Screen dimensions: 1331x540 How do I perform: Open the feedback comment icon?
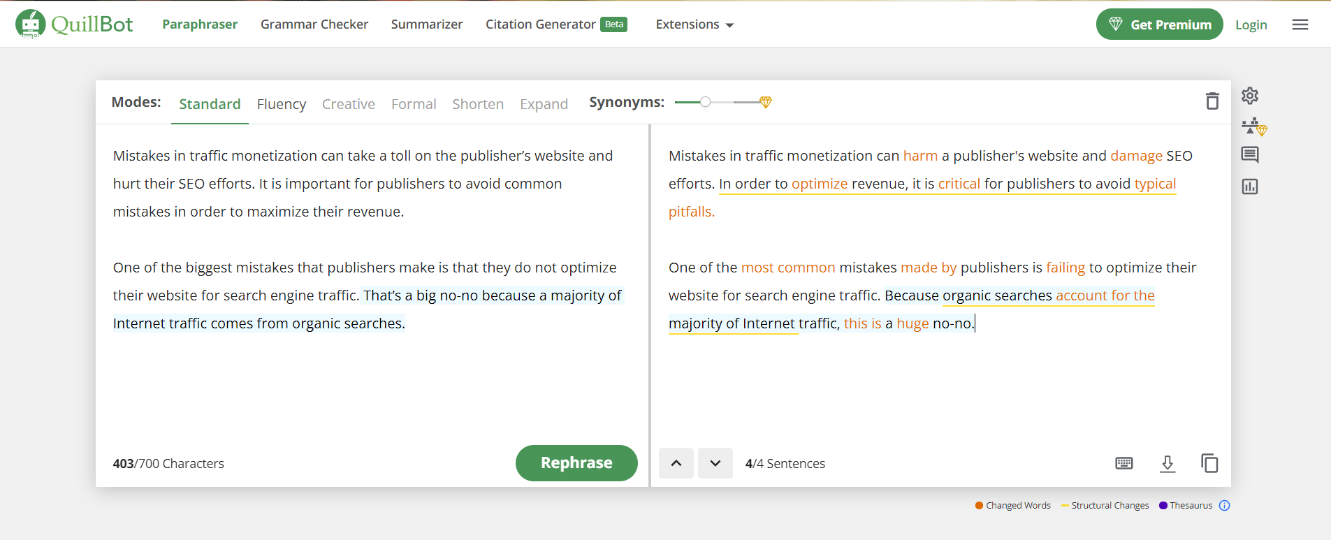pos(1250,155)
